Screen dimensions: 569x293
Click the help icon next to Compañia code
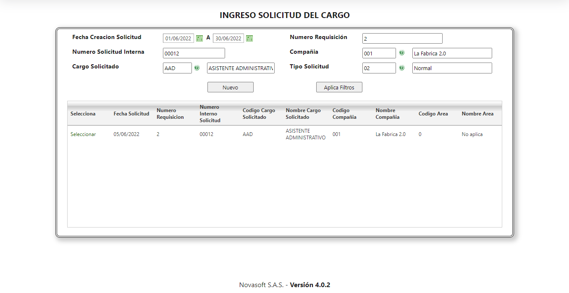(x=402, y=53)
